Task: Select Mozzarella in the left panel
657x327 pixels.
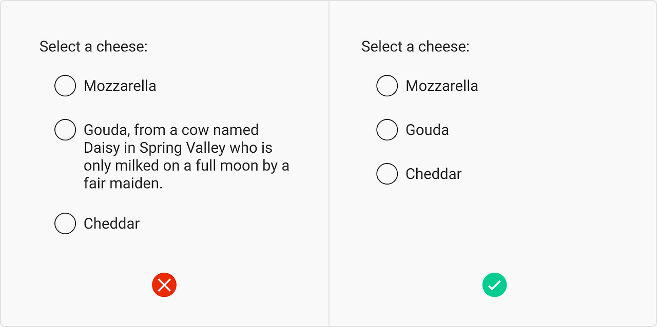Action: [x=65, y=86]
